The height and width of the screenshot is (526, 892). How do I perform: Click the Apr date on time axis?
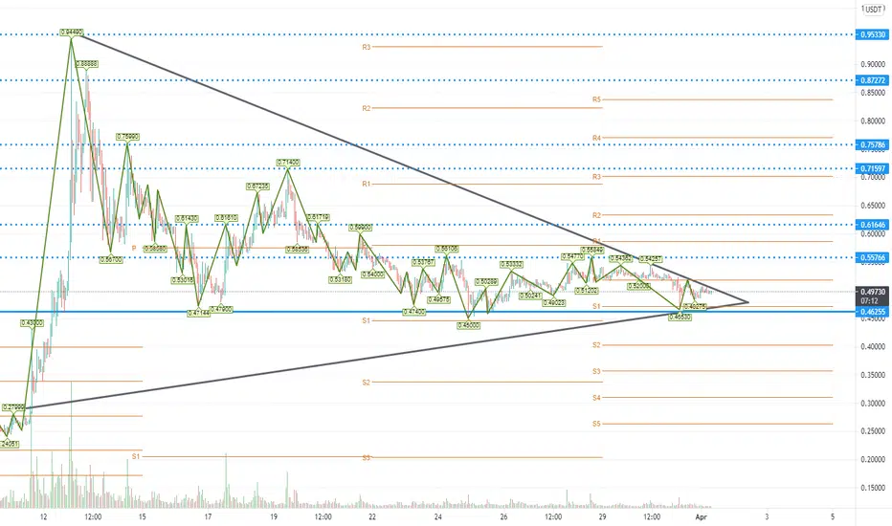(702, 516)
